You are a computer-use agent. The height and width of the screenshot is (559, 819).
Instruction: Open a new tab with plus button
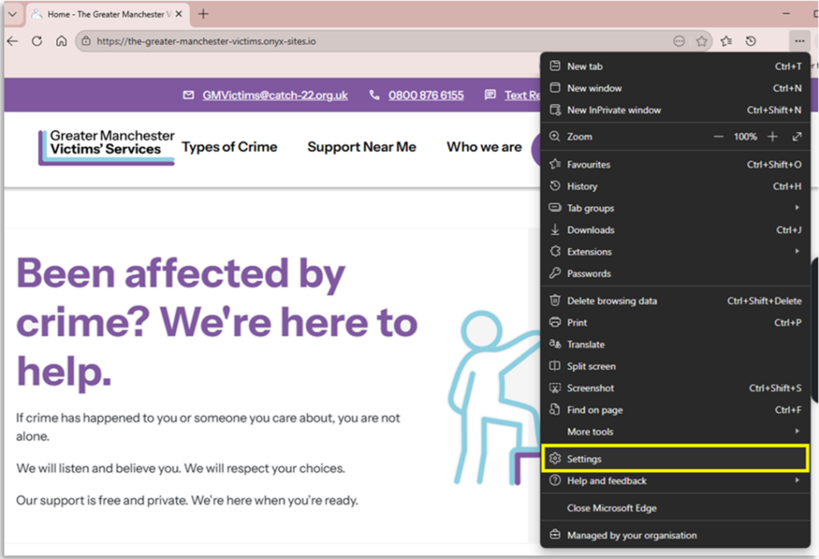pyautogui.click(x=203, y=14)
